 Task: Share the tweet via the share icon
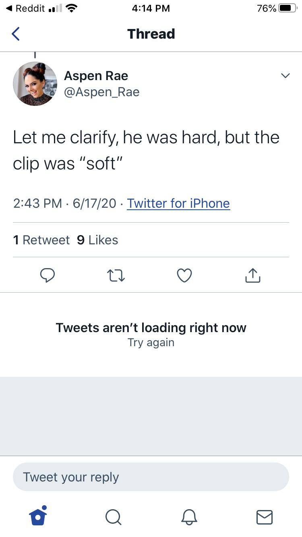click(252, 275)
